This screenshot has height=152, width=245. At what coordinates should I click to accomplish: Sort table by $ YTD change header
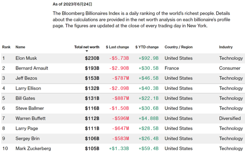[x=147, y=47]
